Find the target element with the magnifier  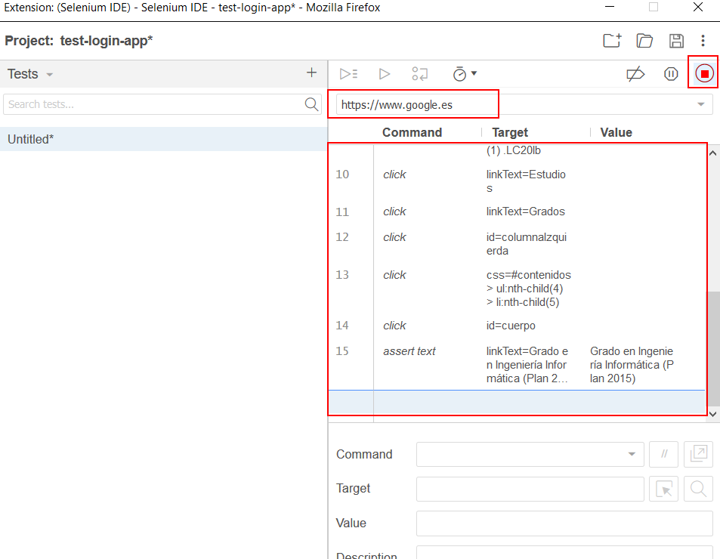[x=698, y=489]
